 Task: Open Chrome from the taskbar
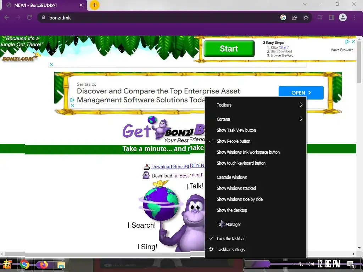click(24, 264)
